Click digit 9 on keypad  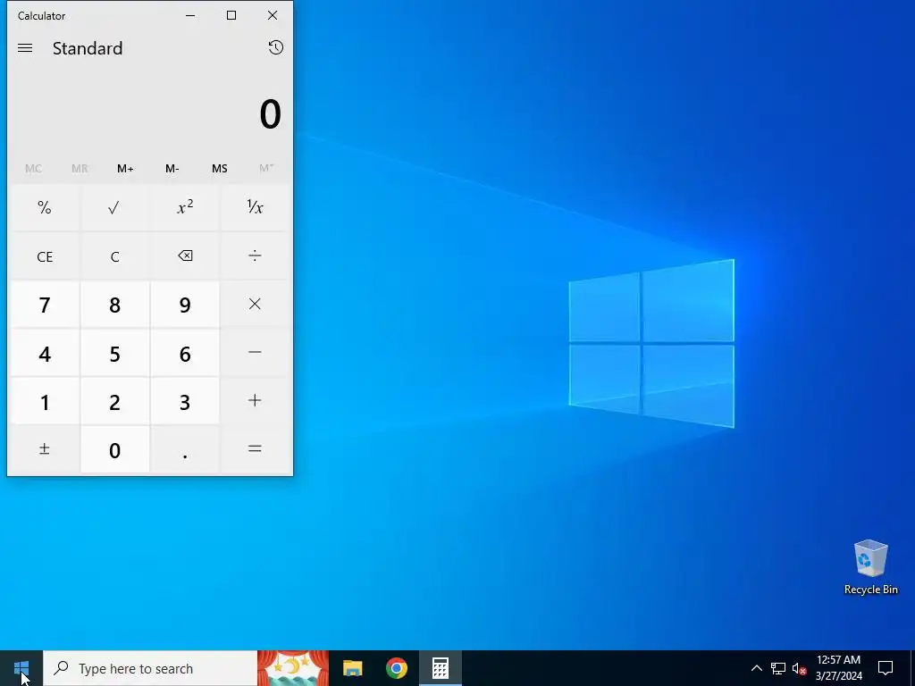click(x=185, y=304)
